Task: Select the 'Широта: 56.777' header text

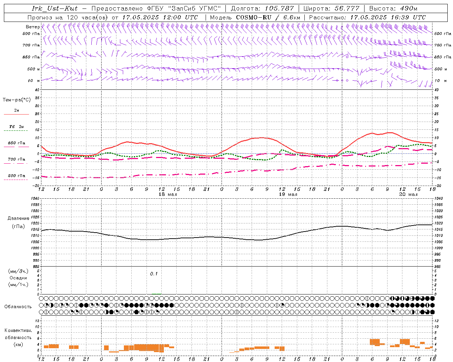Action: [x=331, y=8]
